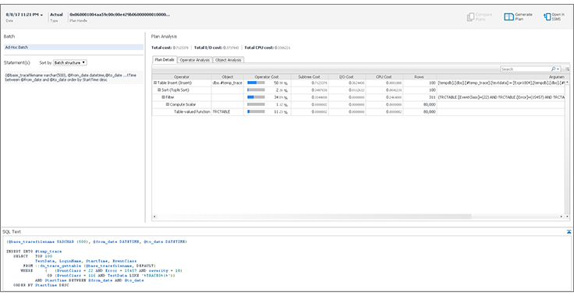The image size is (574, 296).
Task: Switch to the Plan Details tab
Action: [165, 60]
